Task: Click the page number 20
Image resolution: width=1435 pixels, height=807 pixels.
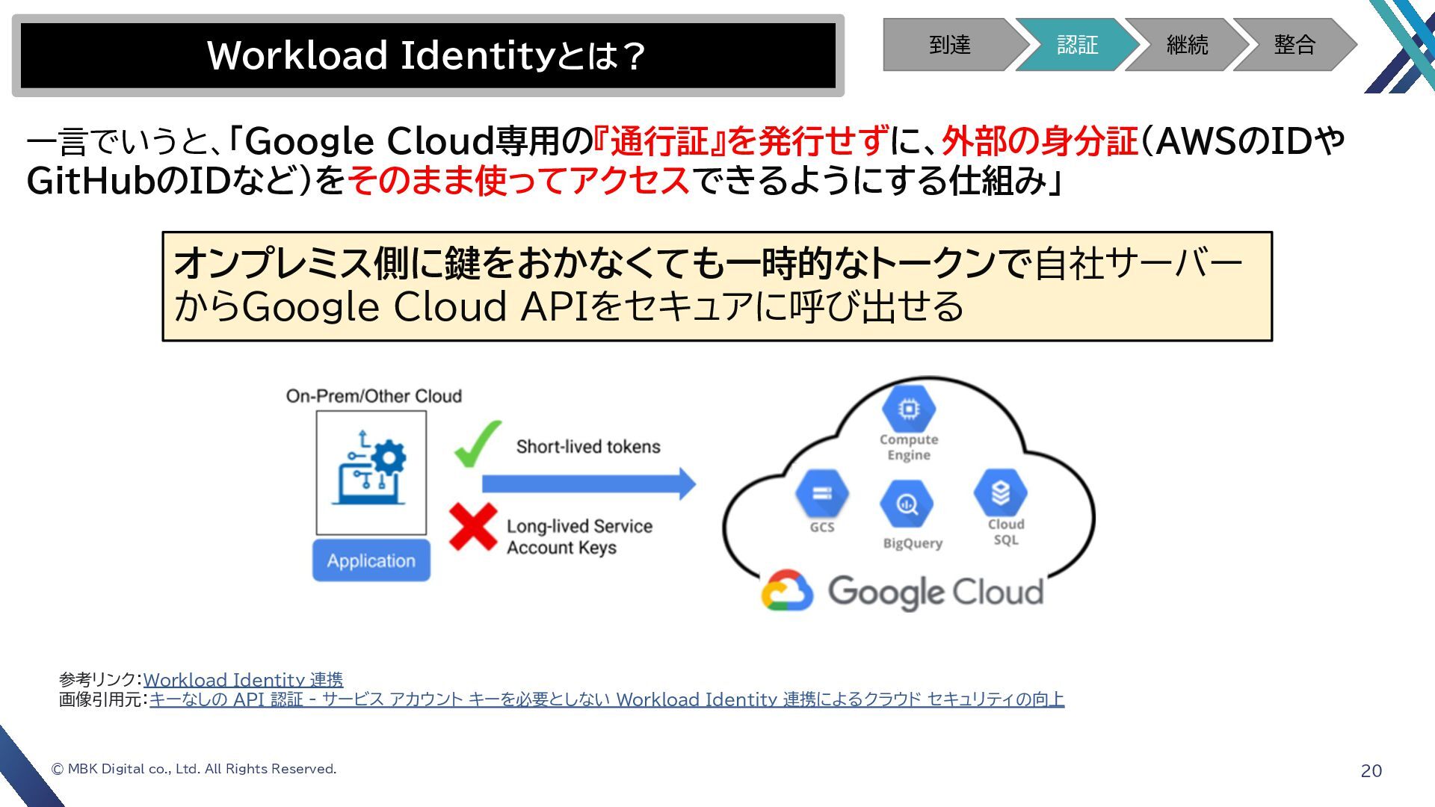Action: point(1371,771)
